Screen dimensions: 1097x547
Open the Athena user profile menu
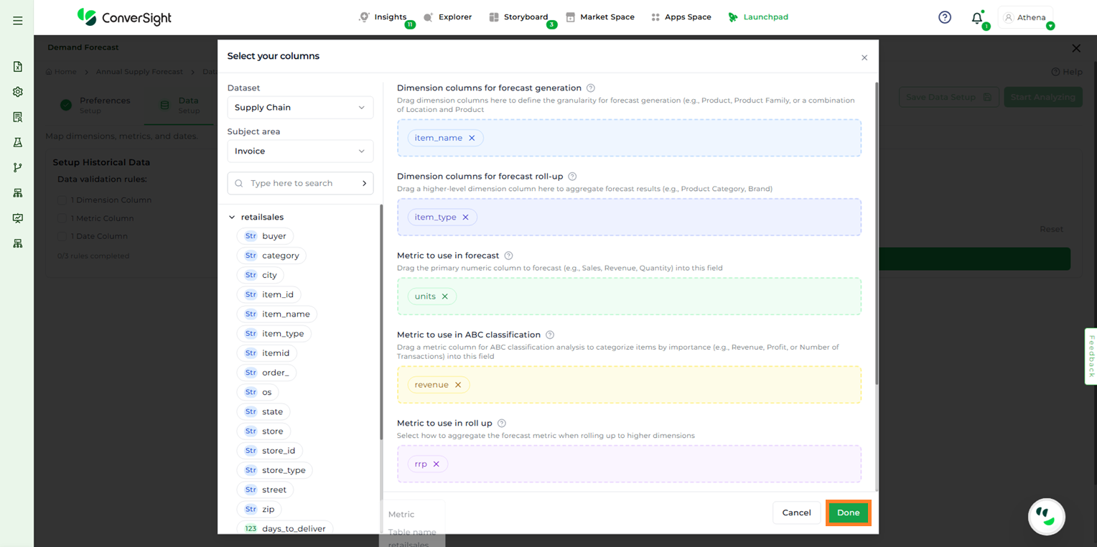click(x=1026, y=17)
